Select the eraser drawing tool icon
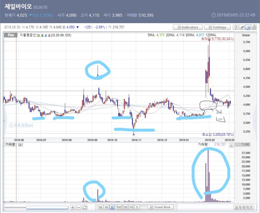This screenshot has width=260, height=213. [x=242, y=27]
